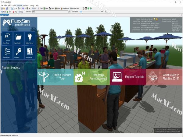The height and width of the screenshot is (137, 183).
Task: Click the open folder toolbar icon
Action: [4, 9]
